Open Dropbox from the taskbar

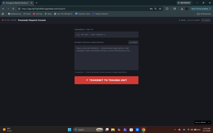pyautogui.click(x=137, y=130)
